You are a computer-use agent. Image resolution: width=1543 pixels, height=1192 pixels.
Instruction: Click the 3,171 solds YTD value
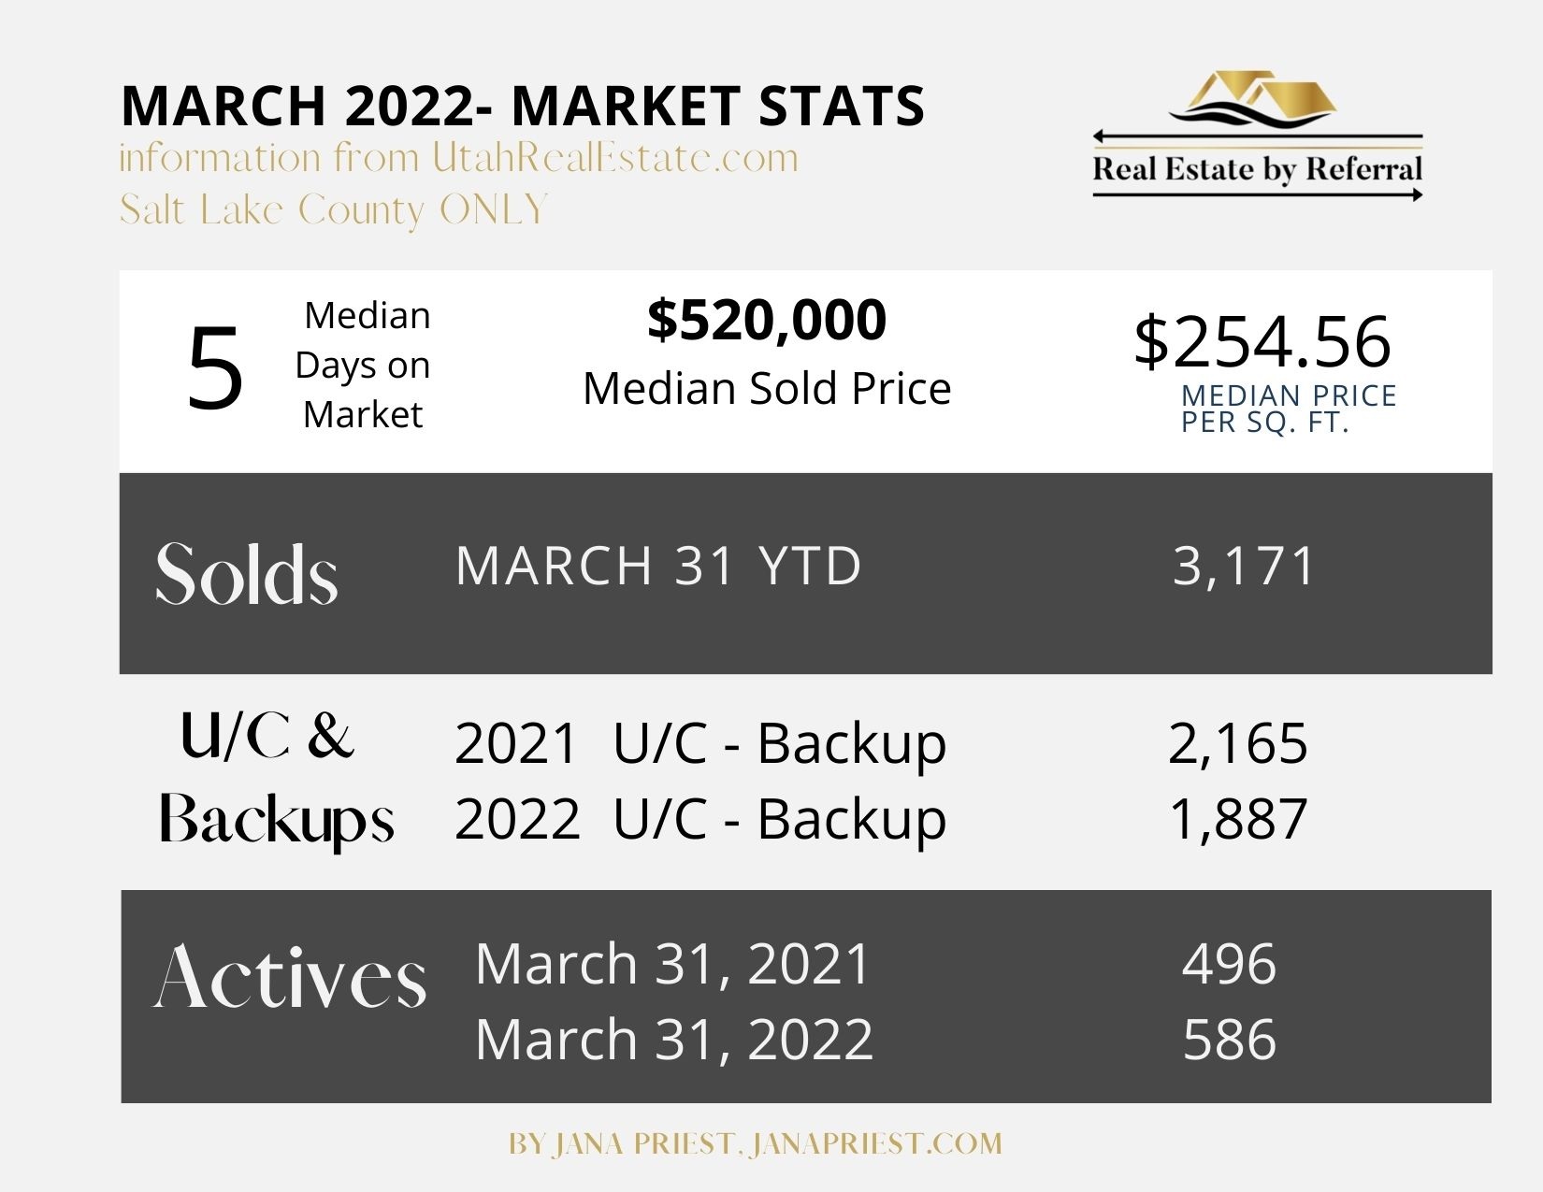(x=1244, y=566)
